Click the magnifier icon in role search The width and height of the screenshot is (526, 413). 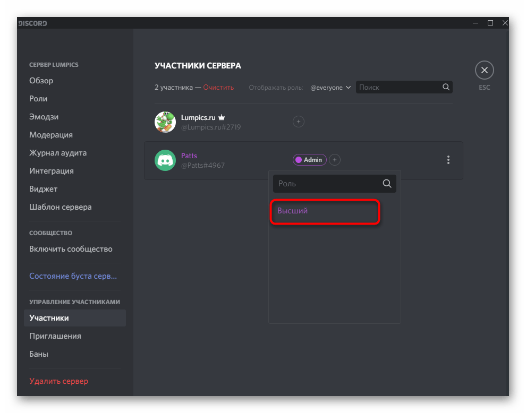(387, 183)
